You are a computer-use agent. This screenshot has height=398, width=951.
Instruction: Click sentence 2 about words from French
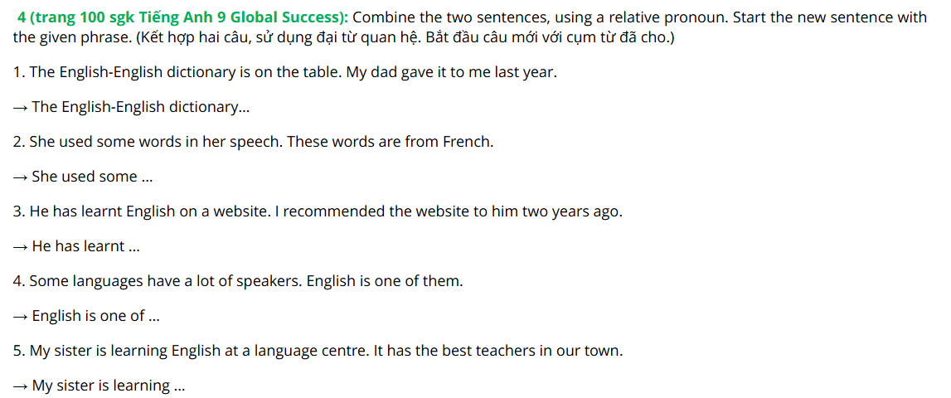[254, 143]
